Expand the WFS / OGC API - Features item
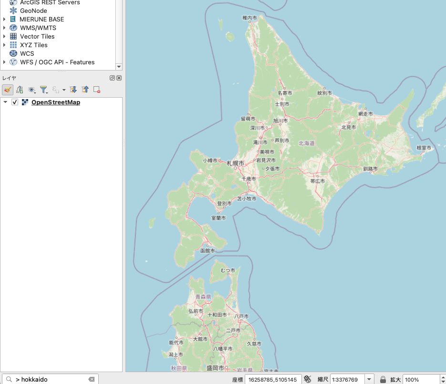Screen dimensions: 446x384 click(x=4, y=62)
